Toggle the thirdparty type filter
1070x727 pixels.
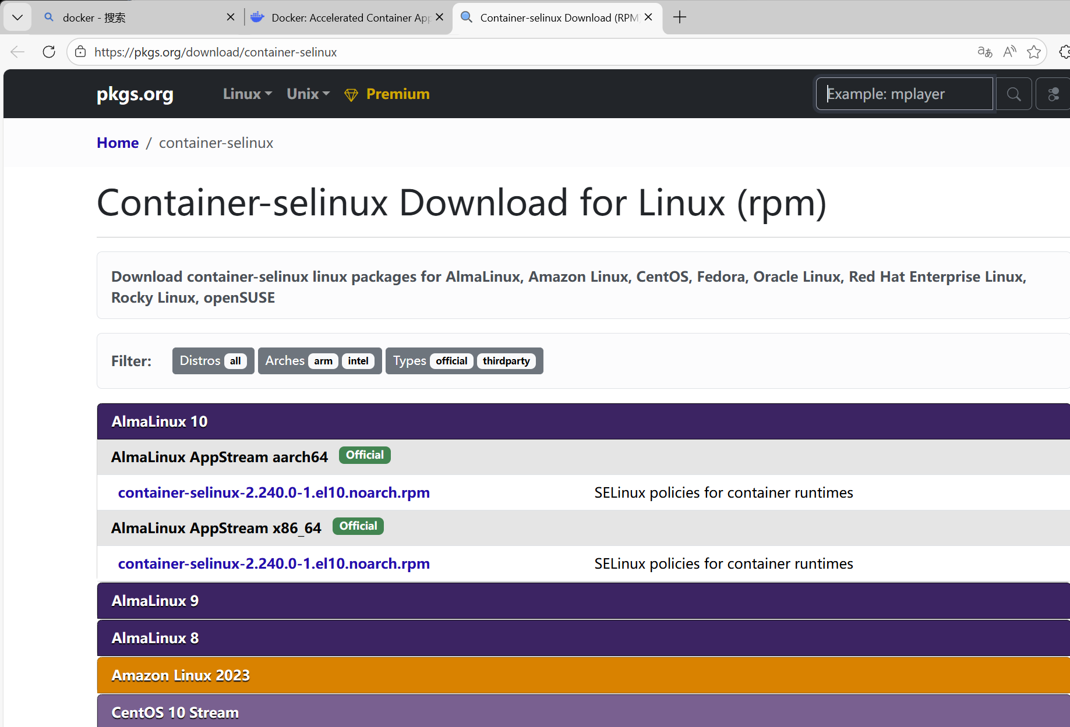pos(506,361)
